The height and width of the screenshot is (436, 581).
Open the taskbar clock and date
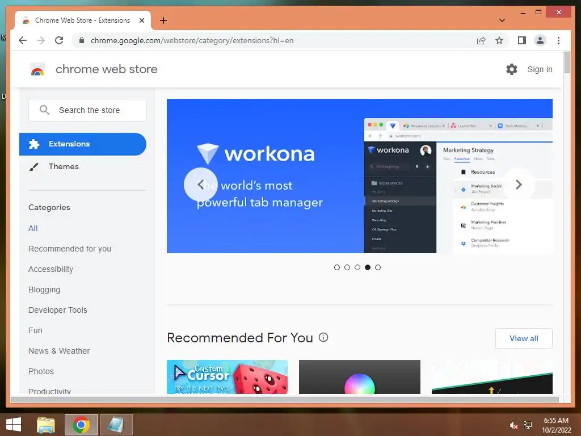(x=556, y=425)
